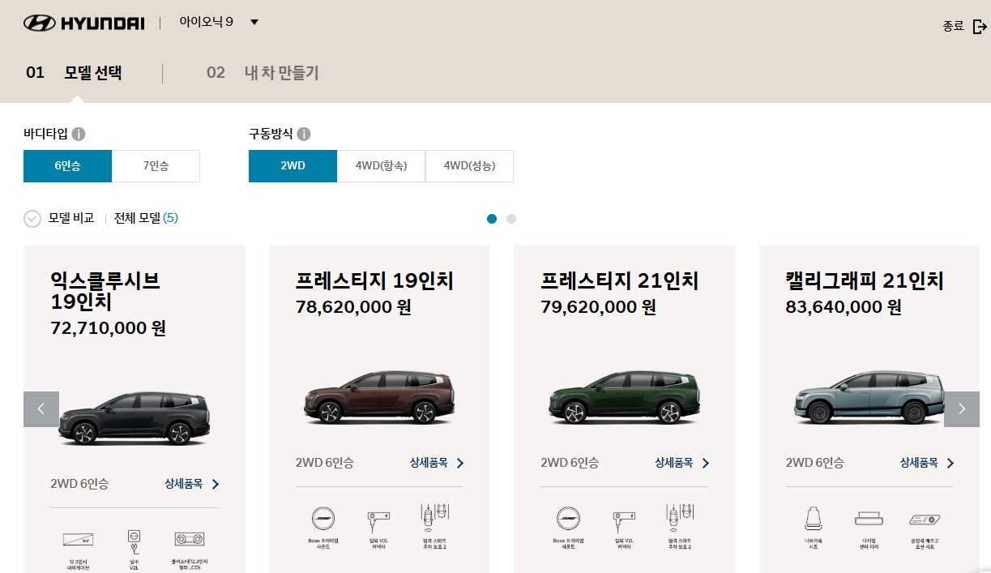Click the 나파가죽 시트 icon
This screenshot has width=991, height=573.
[814, 518]
